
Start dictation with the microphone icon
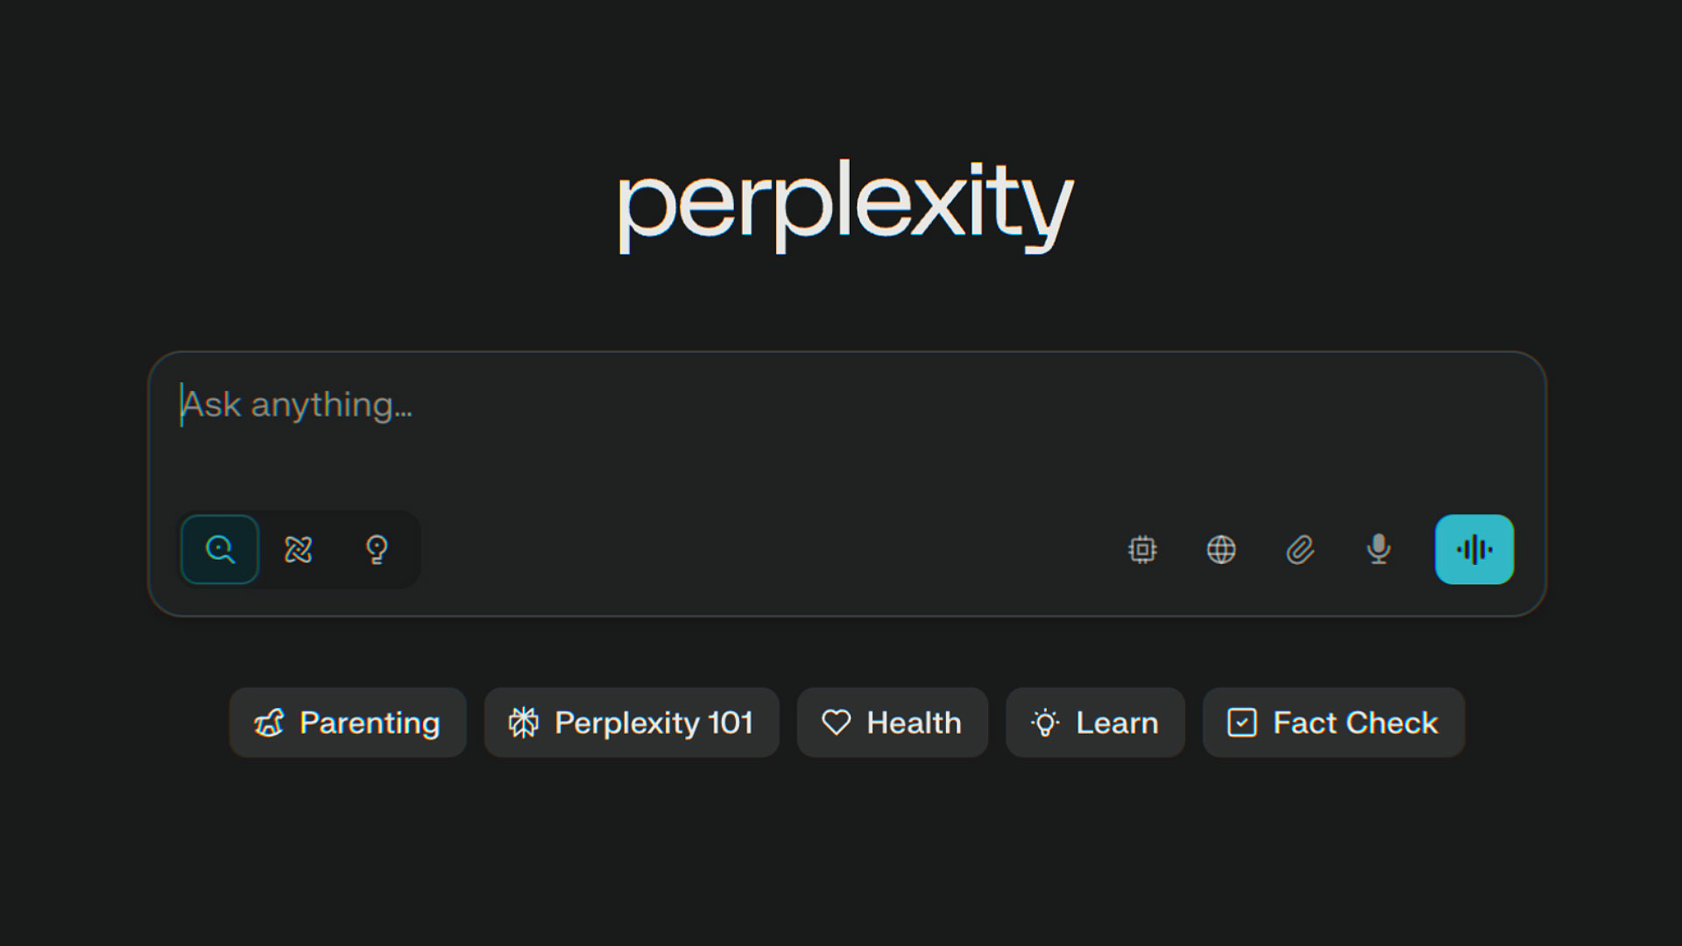(1378, 549)
